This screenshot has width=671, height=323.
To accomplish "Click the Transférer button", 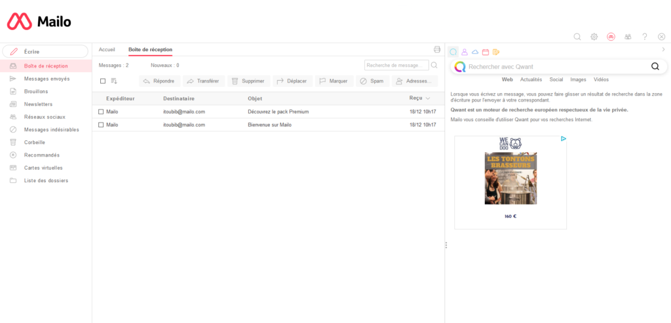I will pyautogui.click(x=204, y=81).
